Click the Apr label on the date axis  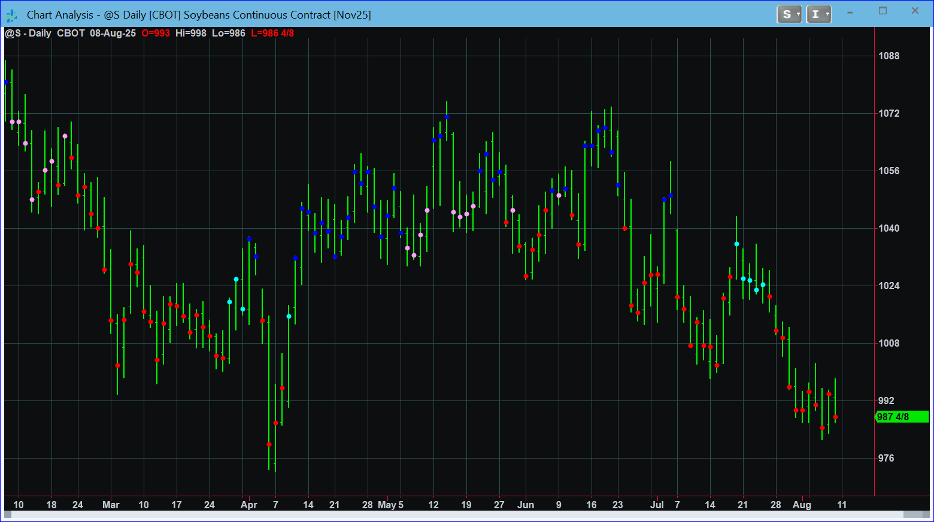coord(248,505)
